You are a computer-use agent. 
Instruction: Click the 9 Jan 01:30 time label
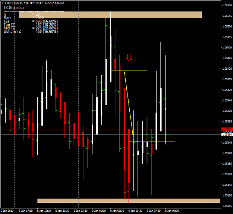[99, 211]
